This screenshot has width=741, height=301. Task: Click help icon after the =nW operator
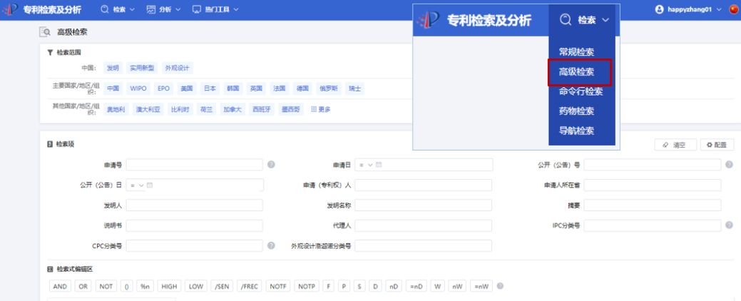pos(501,286)
